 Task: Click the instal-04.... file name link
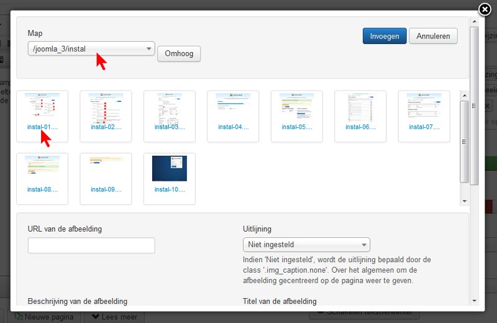[234, 127]
